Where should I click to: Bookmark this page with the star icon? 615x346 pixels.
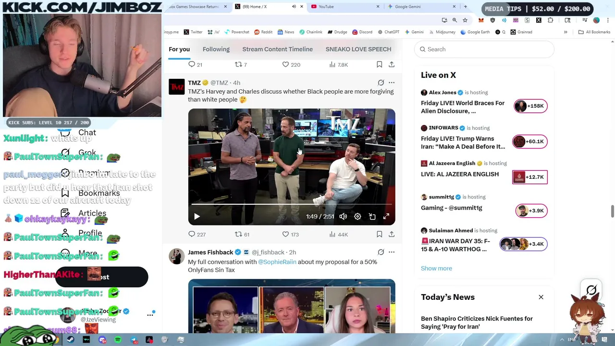pos(465,20)
